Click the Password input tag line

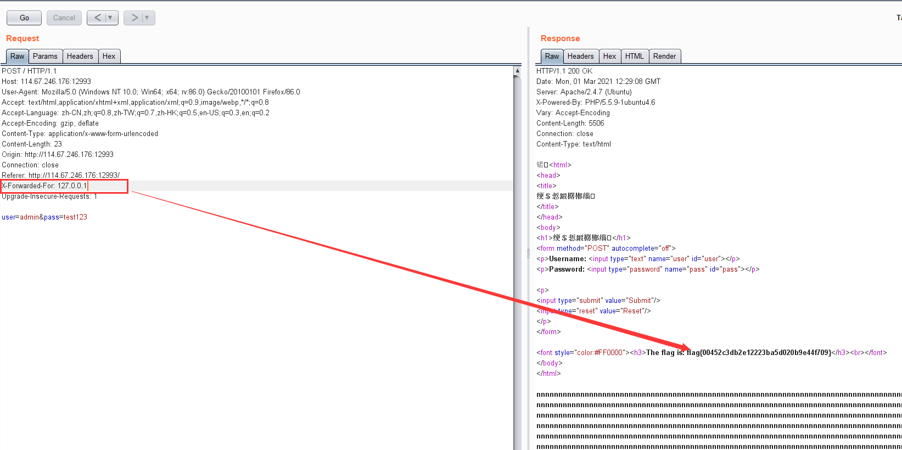tap(648, 269)
